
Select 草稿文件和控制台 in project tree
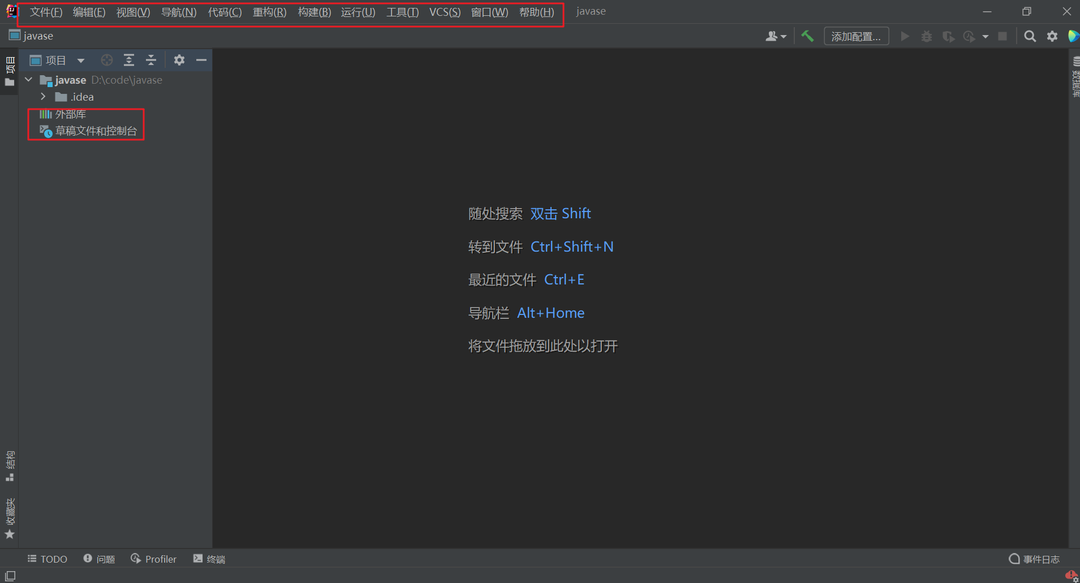point(88,131)
